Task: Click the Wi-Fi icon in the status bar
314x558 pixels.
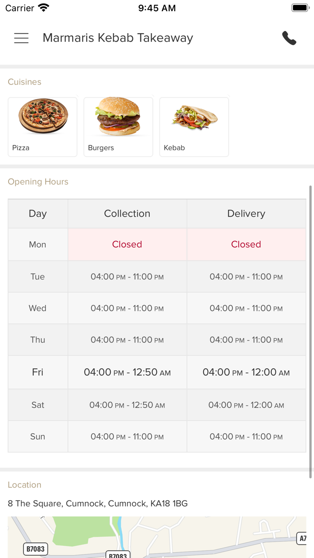Action: pos(43,7)
